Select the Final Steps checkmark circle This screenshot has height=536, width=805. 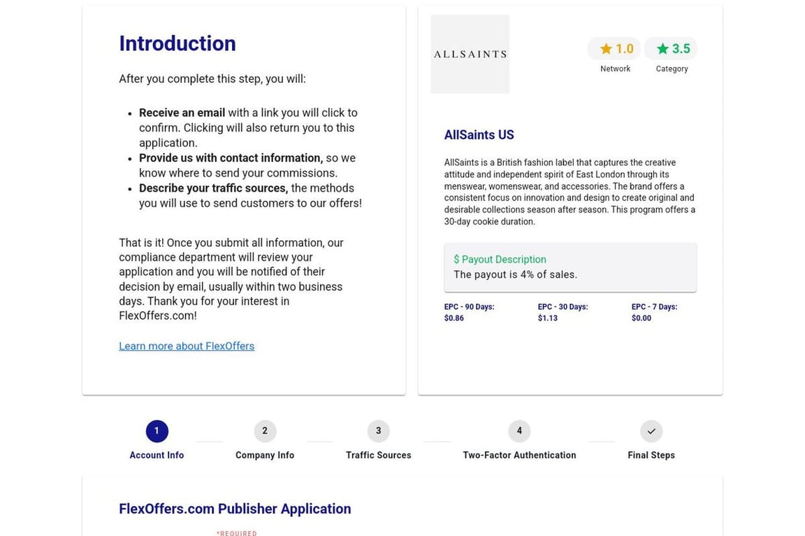click(x=651, y=431)
